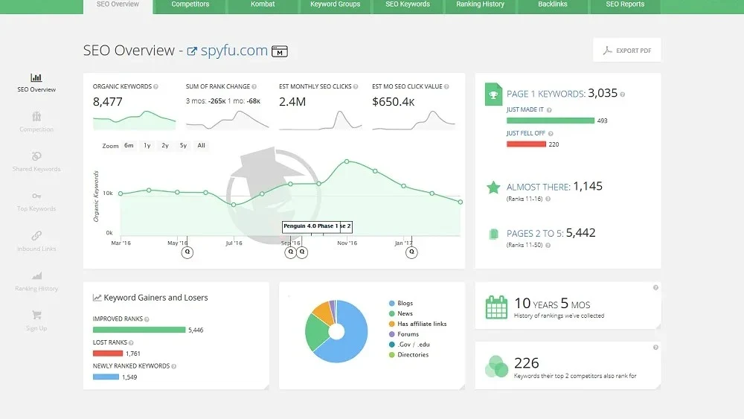The height and width of the screenshot is (419, 744).
Task: Click help icon beside Page 1 Keywords count
Action: click(623, 95)
